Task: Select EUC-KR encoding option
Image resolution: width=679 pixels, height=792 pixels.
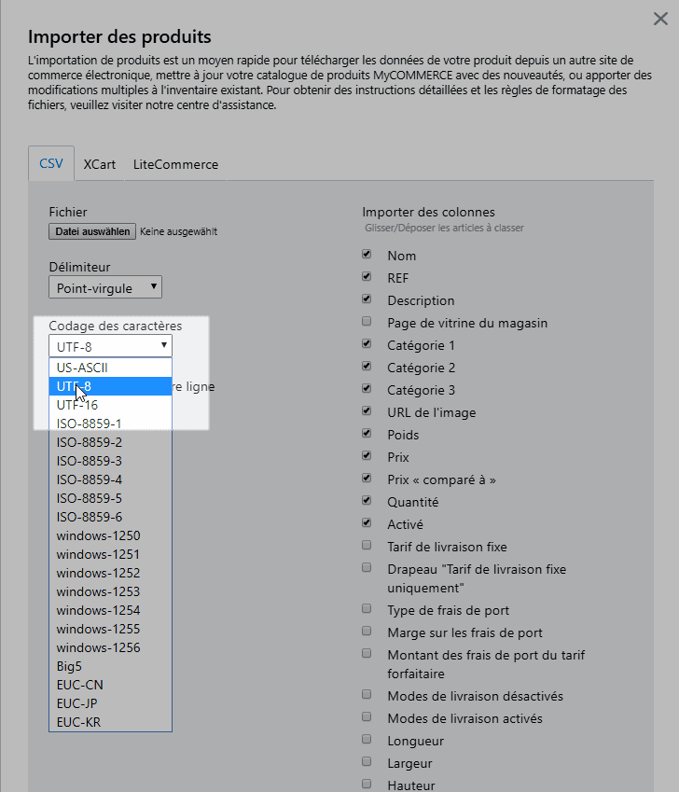Action: coord(111,723)
